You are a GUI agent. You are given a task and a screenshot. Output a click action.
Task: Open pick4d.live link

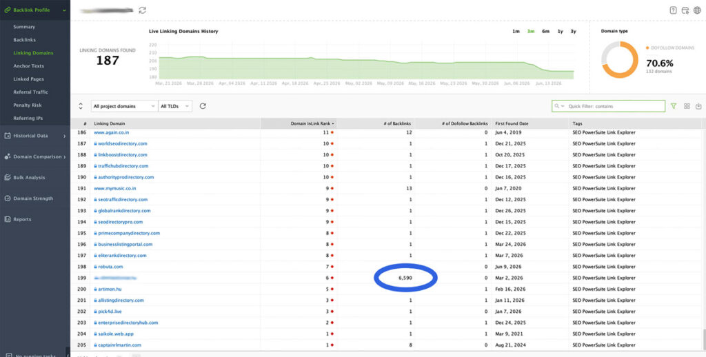[x=110, y=312]
